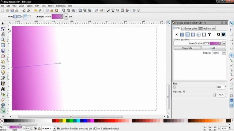Open the Filters menu
234x131 pixels.
(x=51, y=6)
